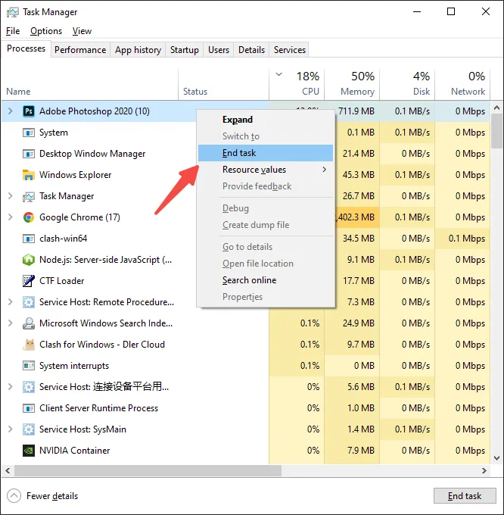Viewport: 504px width, 515px height.
Task: Open the Options menu
Action: [x=46, y=31]
